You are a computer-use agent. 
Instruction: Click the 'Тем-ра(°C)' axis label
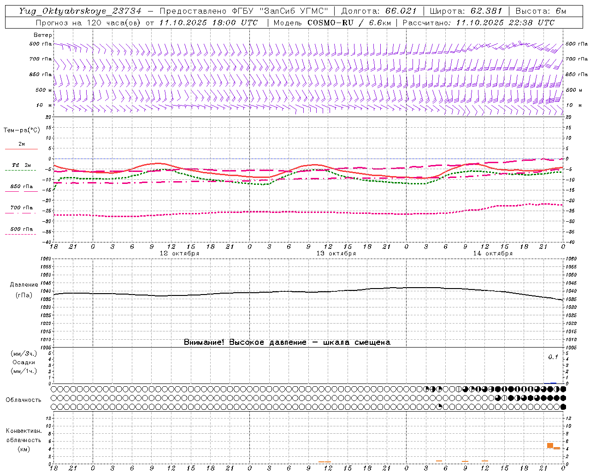22,130
